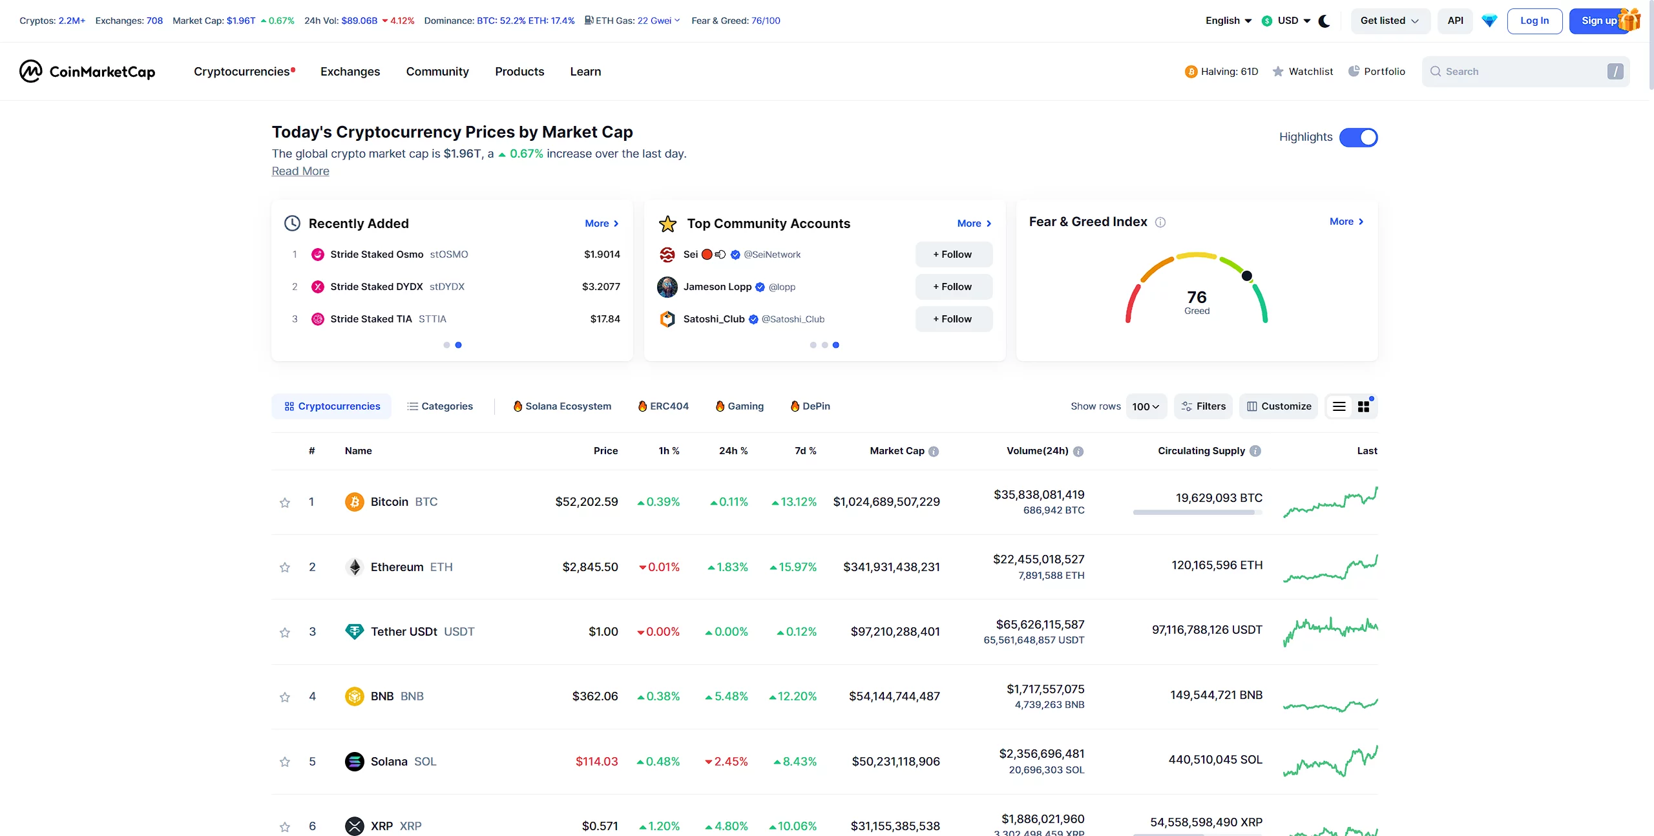Image resolution: width=1654 pixels, height=836 pixels.
Task: Switch to the Categories tab
Action: 440,406
